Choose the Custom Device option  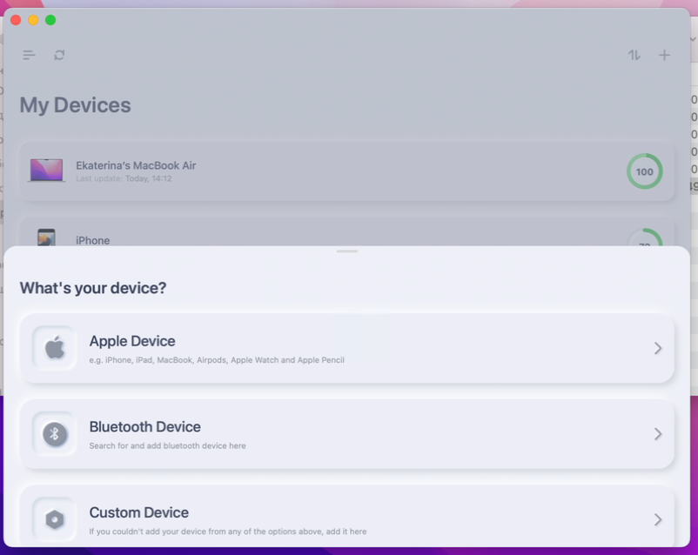[347, 516]
